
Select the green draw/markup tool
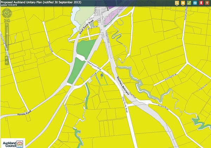[189, 3]
